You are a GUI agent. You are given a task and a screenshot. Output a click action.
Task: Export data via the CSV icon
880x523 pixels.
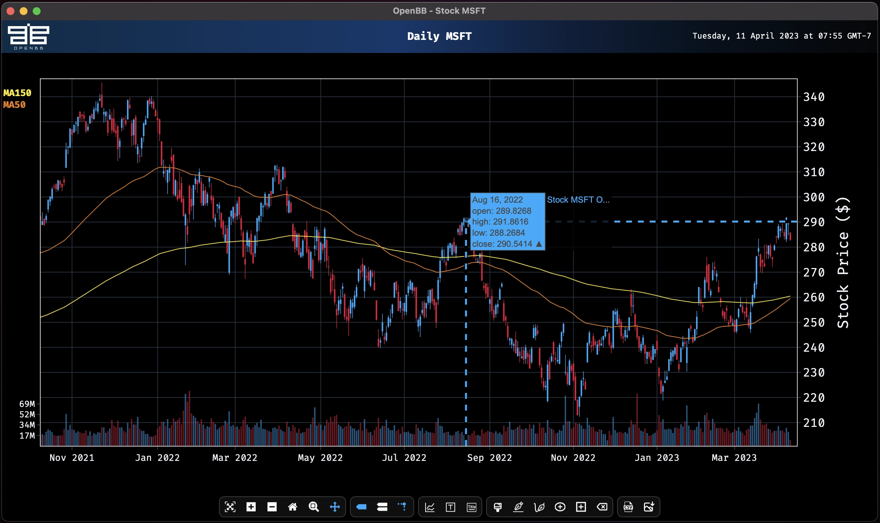[628, 507]
